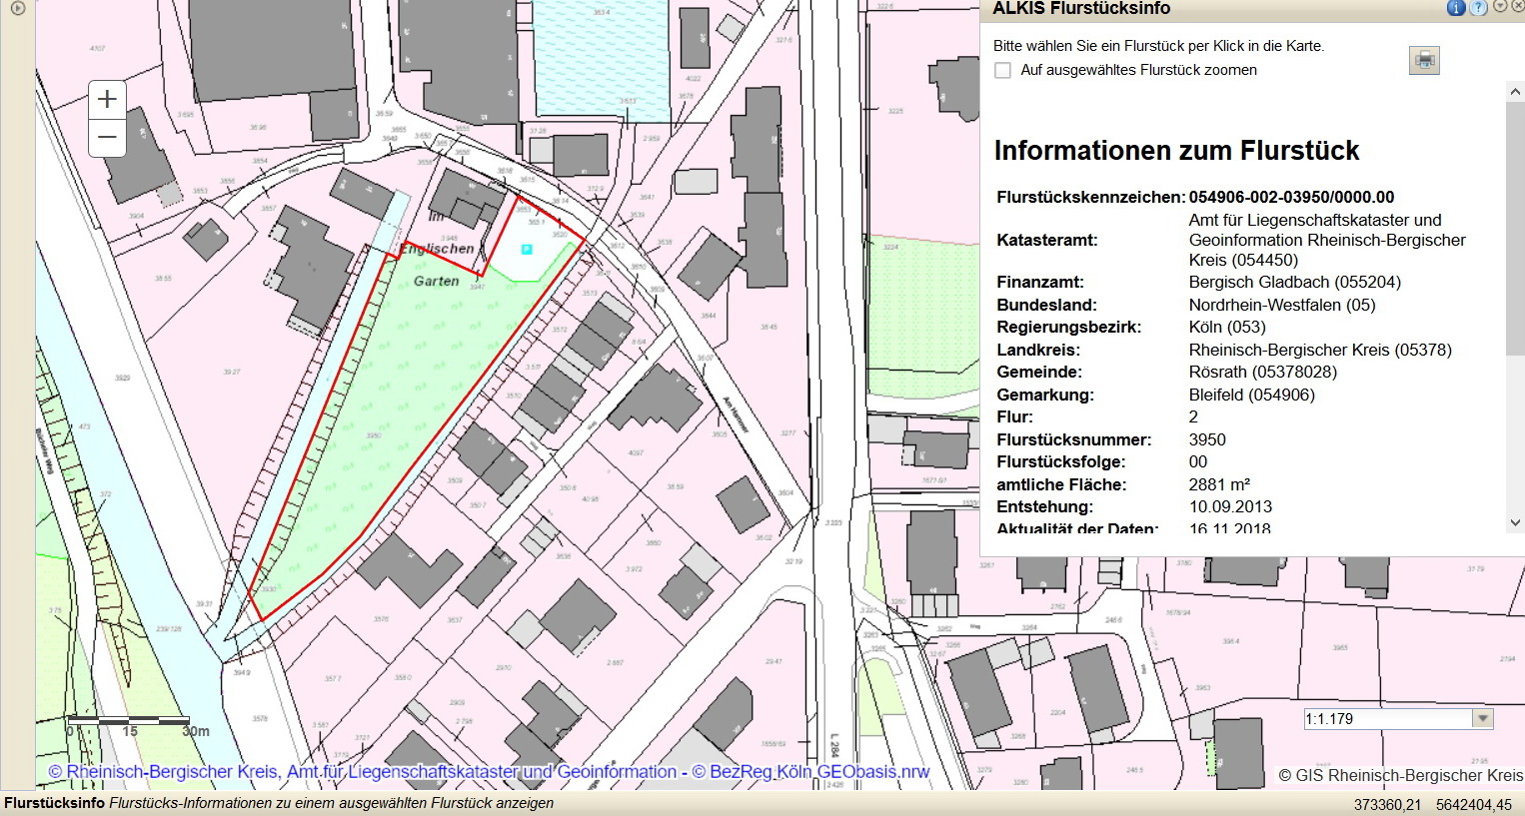Close the ALKIS Flurstücksinfo panel
The height and width of the screenshot is (816, 1525).
coord(1517,7)
